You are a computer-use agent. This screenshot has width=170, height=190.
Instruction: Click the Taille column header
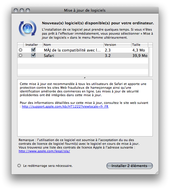[x=140, y=45]
